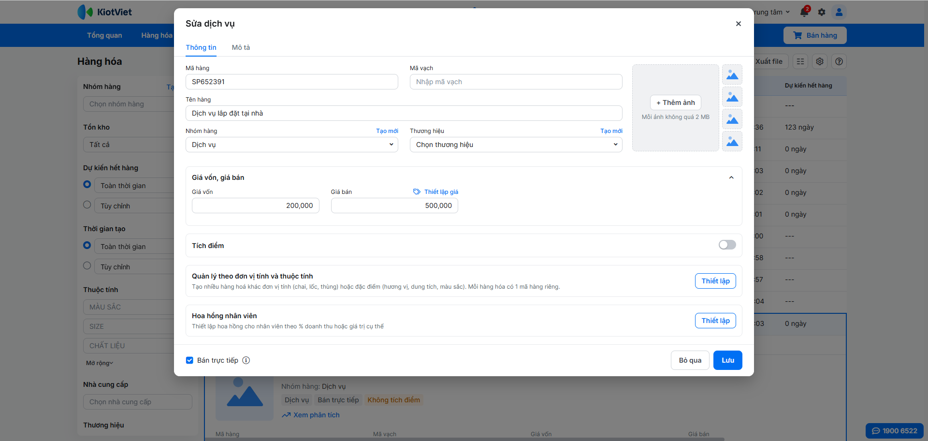Select Toàn thời gian under Dự kiến hết hàng
Screen dimensions: 928x441
click(87, 184)
